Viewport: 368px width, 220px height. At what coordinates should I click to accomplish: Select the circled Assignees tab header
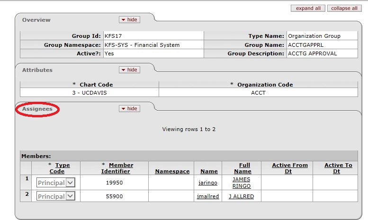tap(37, 109)
